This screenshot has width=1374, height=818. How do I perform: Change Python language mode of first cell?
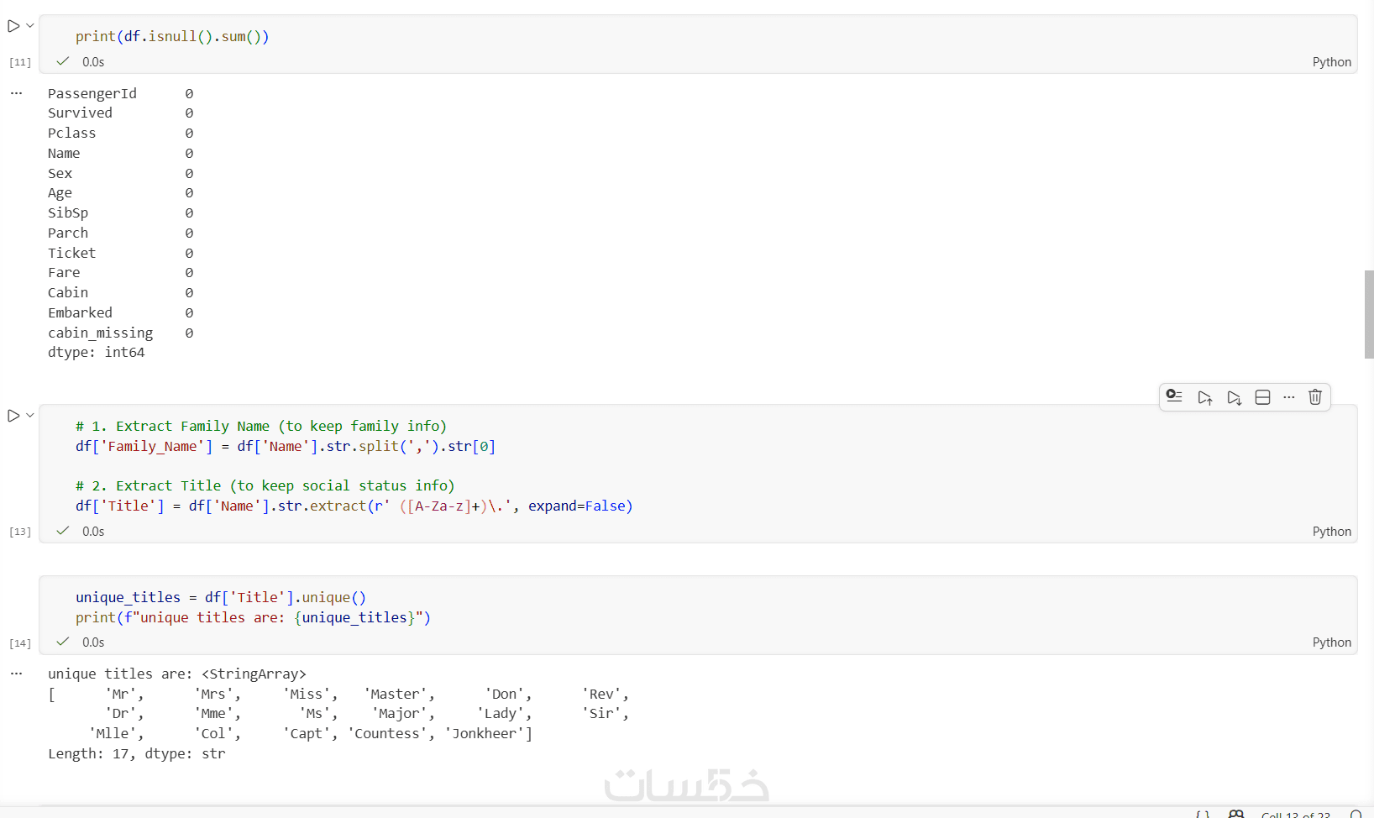1331,62
